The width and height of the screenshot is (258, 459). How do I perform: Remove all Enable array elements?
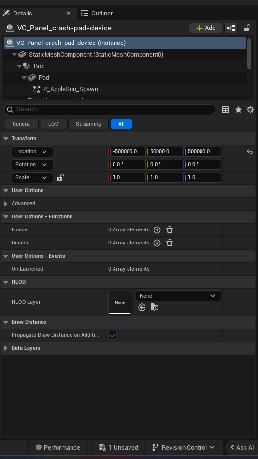170,230
